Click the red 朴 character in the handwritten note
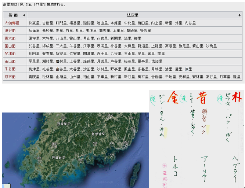The height and width of the screenshot is (188, 245). pos(237,97)
